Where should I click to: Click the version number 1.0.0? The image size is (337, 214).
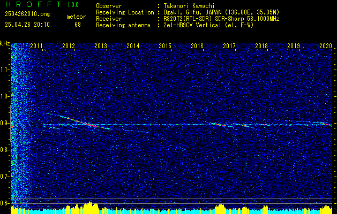pyautogui.click(x=73, y=5)
